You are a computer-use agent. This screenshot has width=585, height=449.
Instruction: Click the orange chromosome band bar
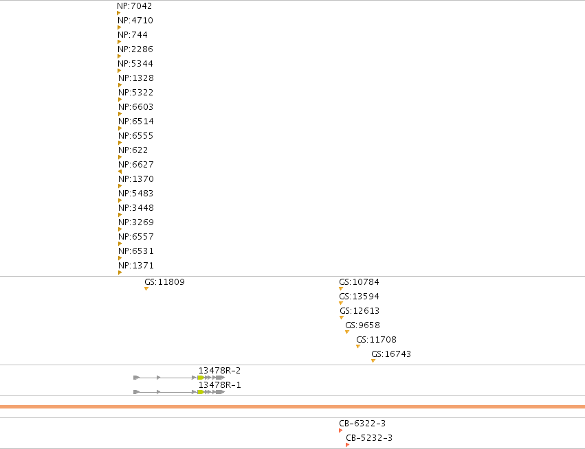[x=293, y=406]
